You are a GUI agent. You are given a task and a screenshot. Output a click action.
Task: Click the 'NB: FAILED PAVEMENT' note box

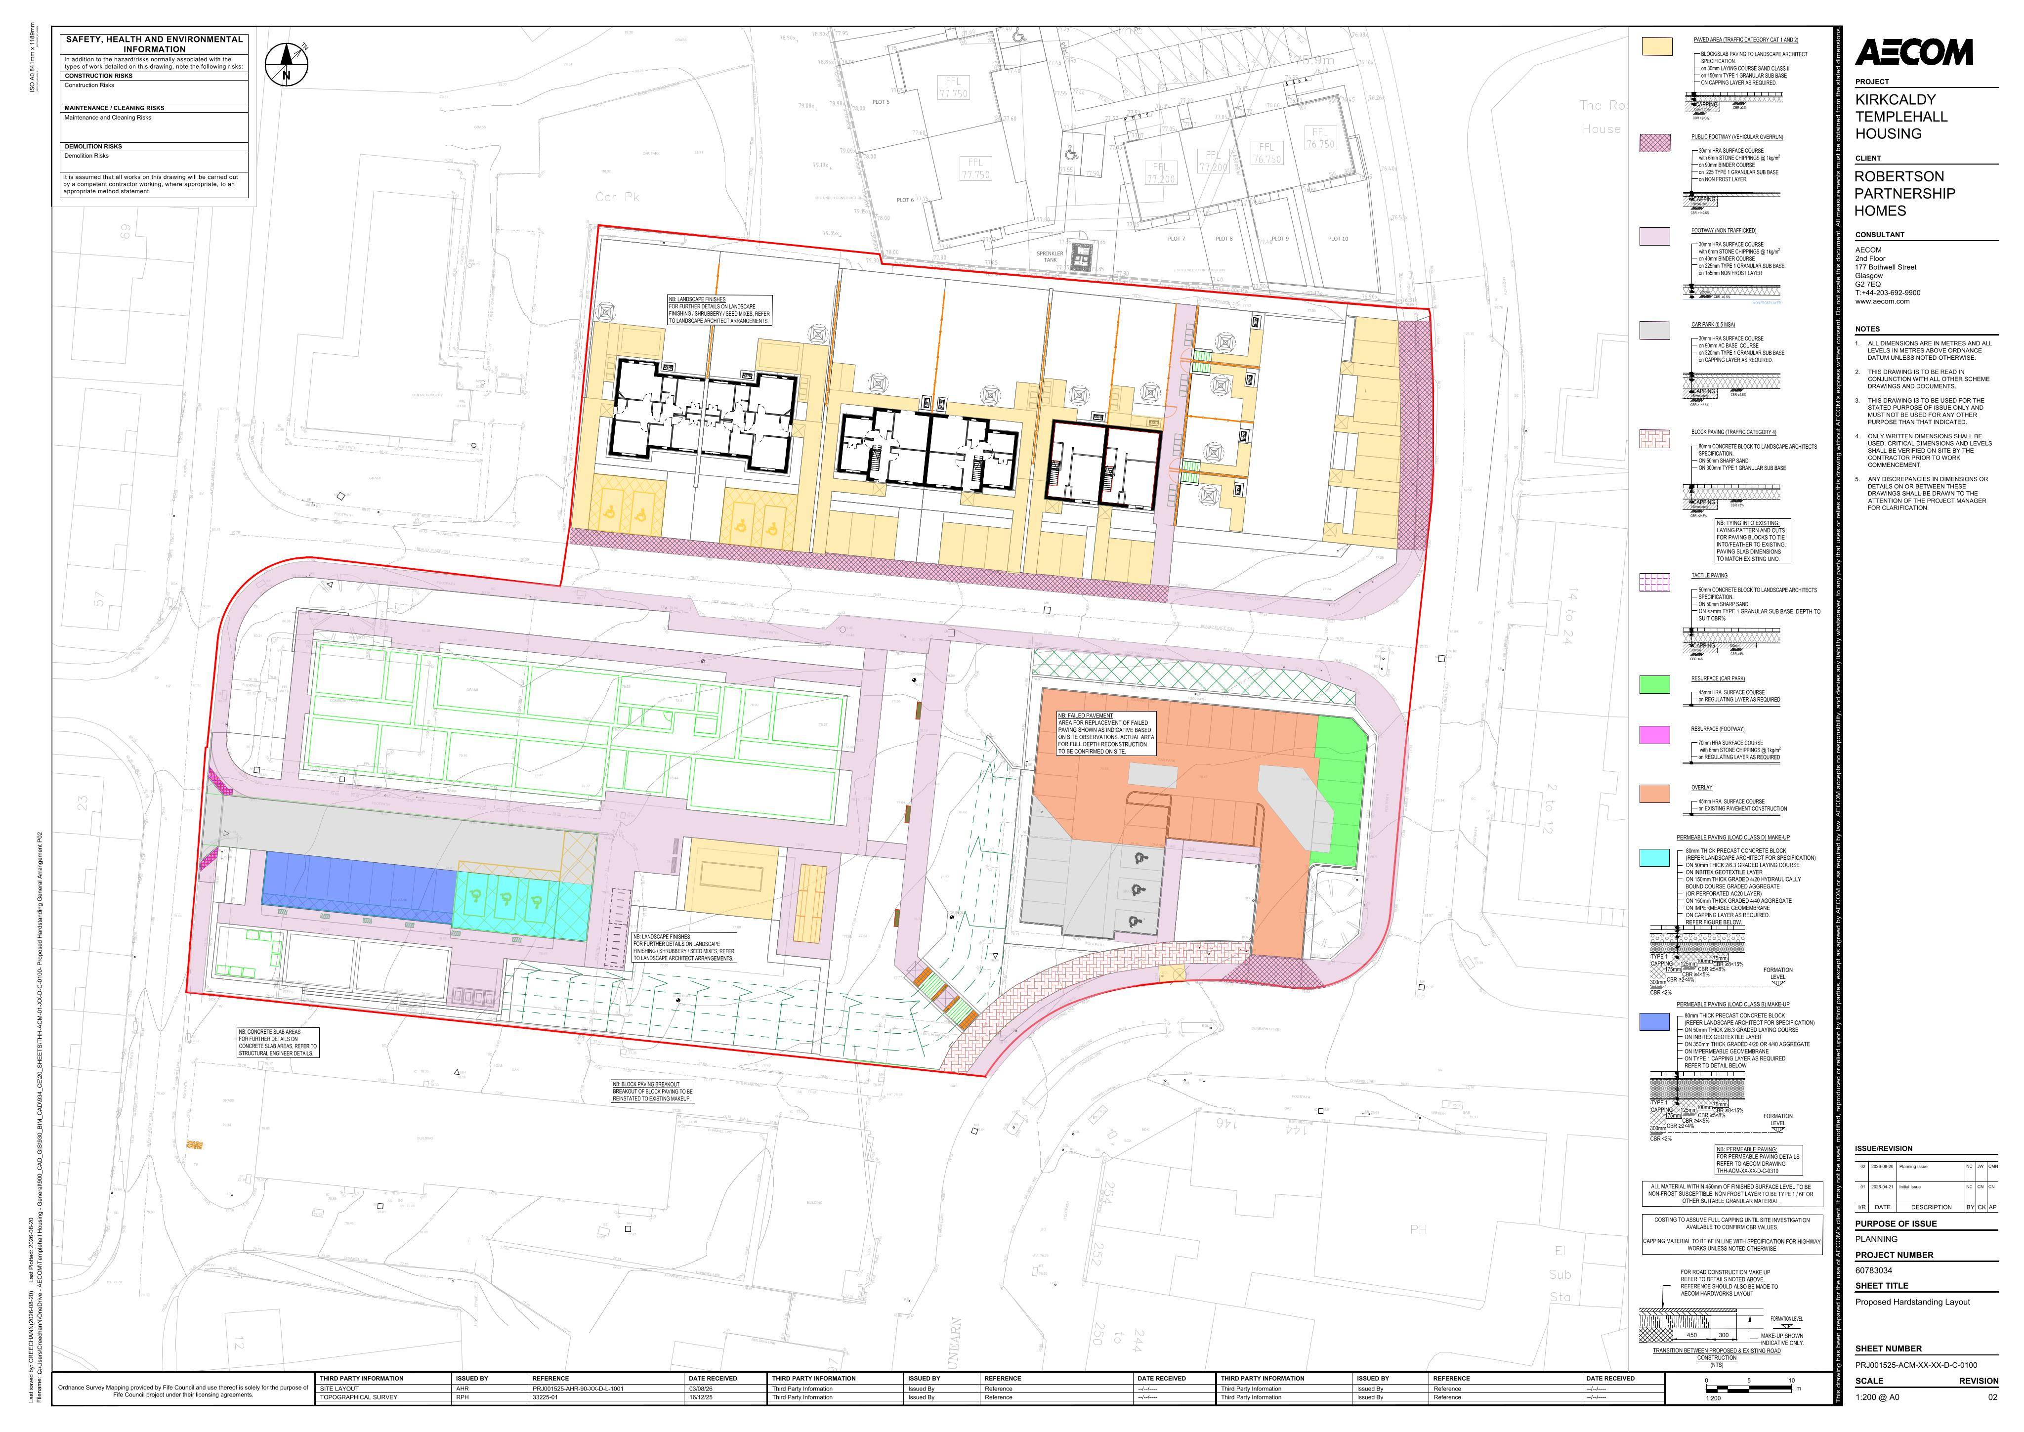(x=1104, y=734)
